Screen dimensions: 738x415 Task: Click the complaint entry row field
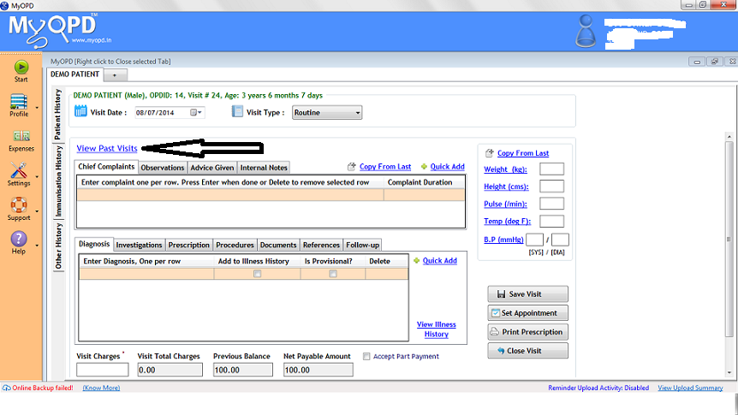point(230,195)
